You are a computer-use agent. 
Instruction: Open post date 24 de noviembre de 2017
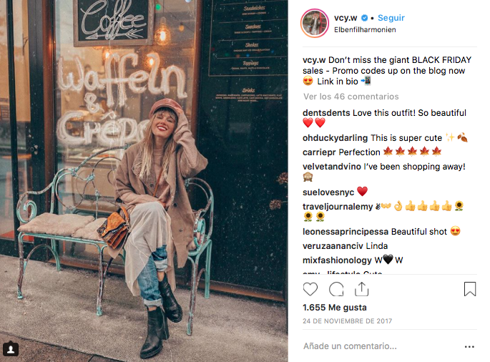tap(347, 321)
